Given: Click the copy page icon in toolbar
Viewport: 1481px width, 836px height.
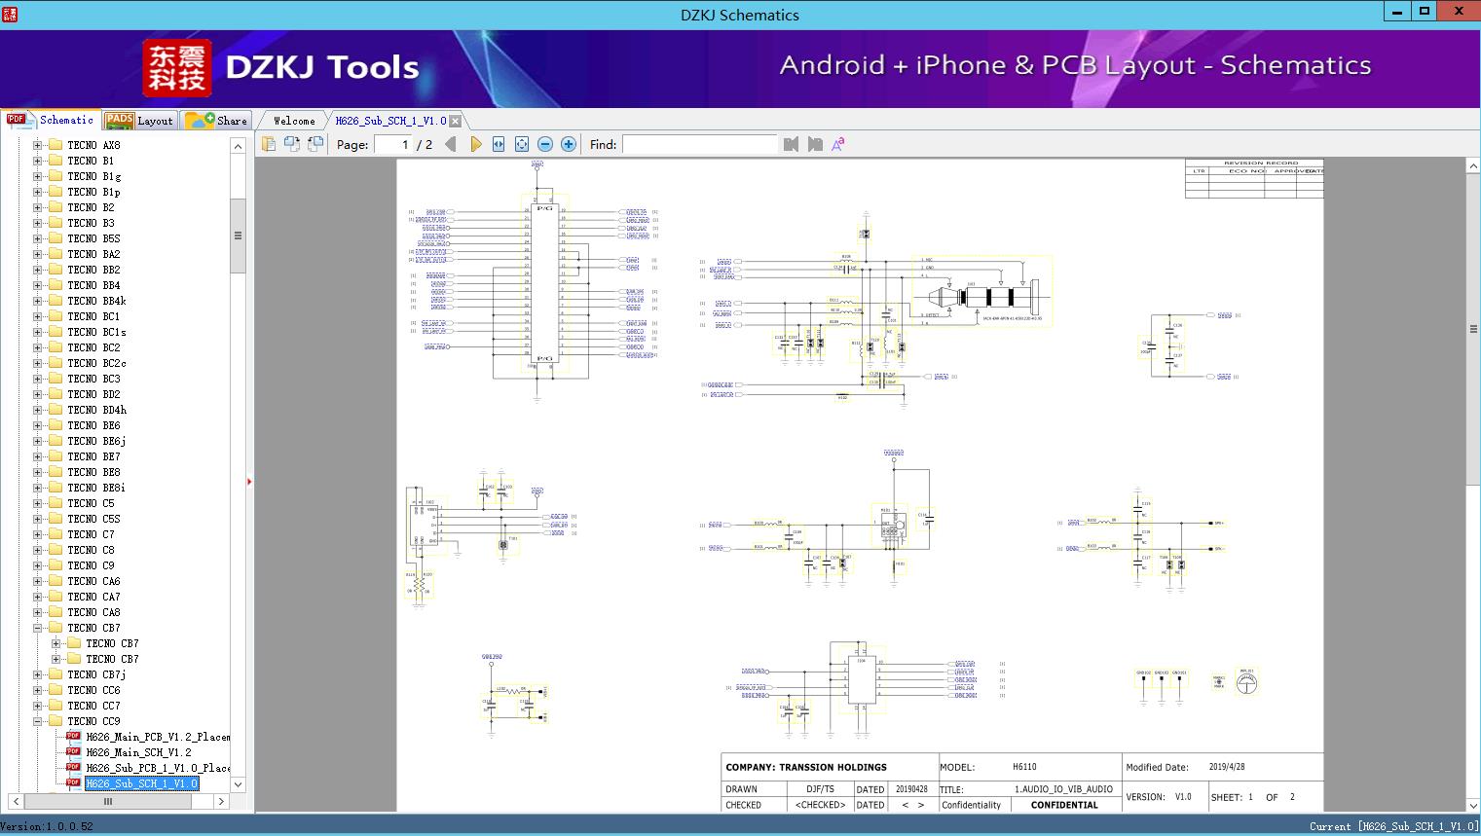Looking at the screenshot, I should [x=268, y=144].
